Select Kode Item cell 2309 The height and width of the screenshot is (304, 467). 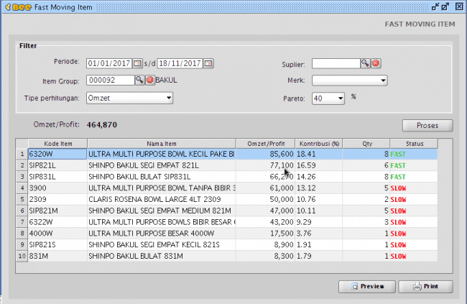tap(57, 199)
